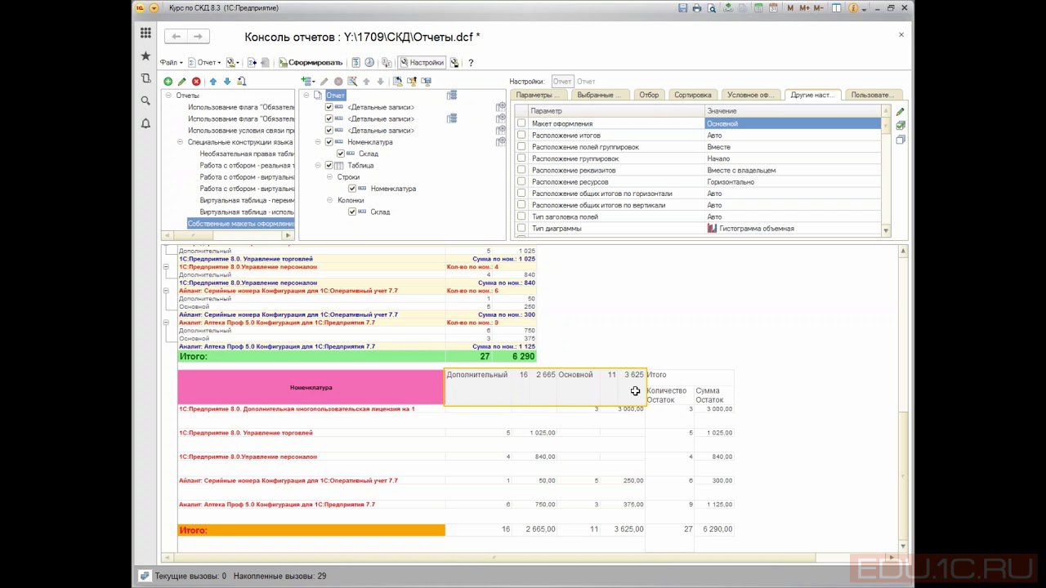Collapse the Отчет structure root node
The width and height of the screenshot is (1046, 588).
point(306,96)
